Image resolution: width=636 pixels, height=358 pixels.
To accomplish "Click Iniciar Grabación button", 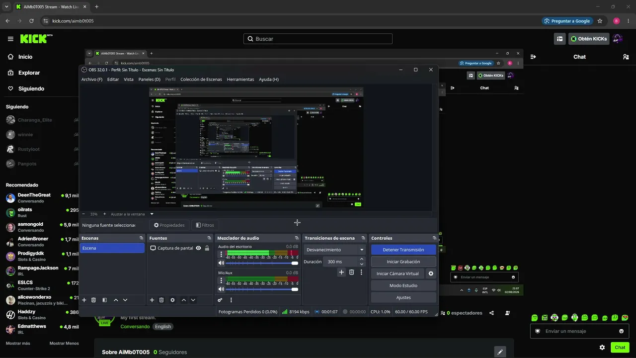I will 403,262.
